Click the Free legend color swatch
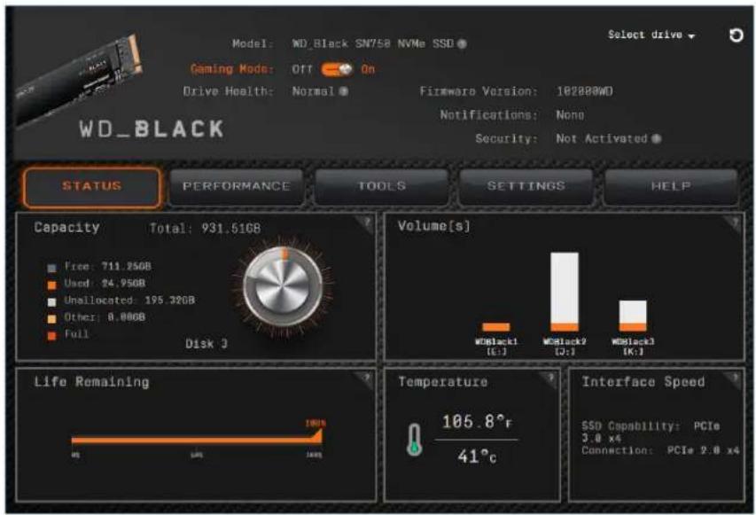756x515 pixels. point(51,268)
